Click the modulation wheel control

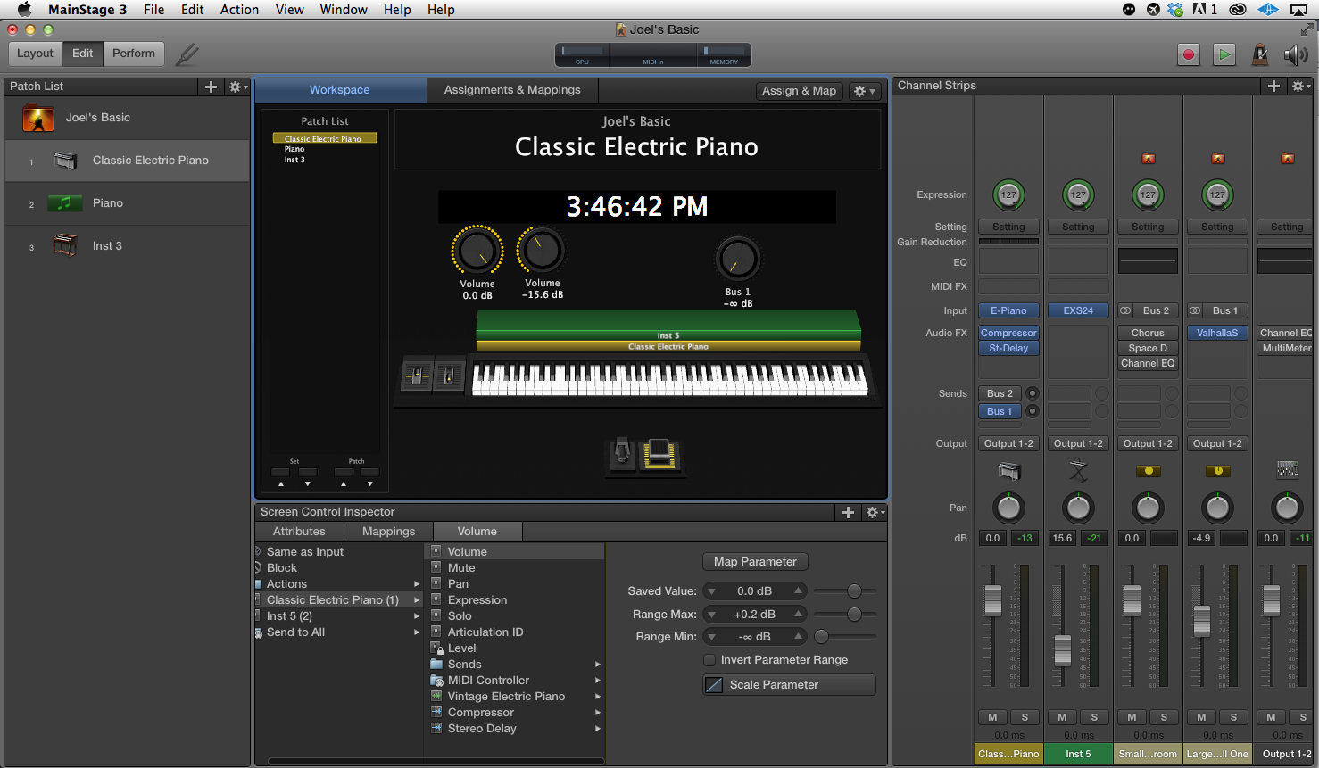tap(449, 376)
